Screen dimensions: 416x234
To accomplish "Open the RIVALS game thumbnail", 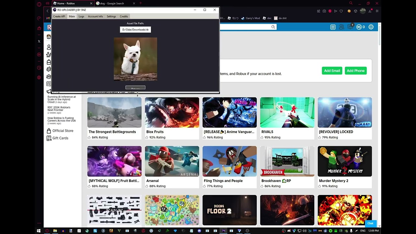I will [x=287, y=112].
